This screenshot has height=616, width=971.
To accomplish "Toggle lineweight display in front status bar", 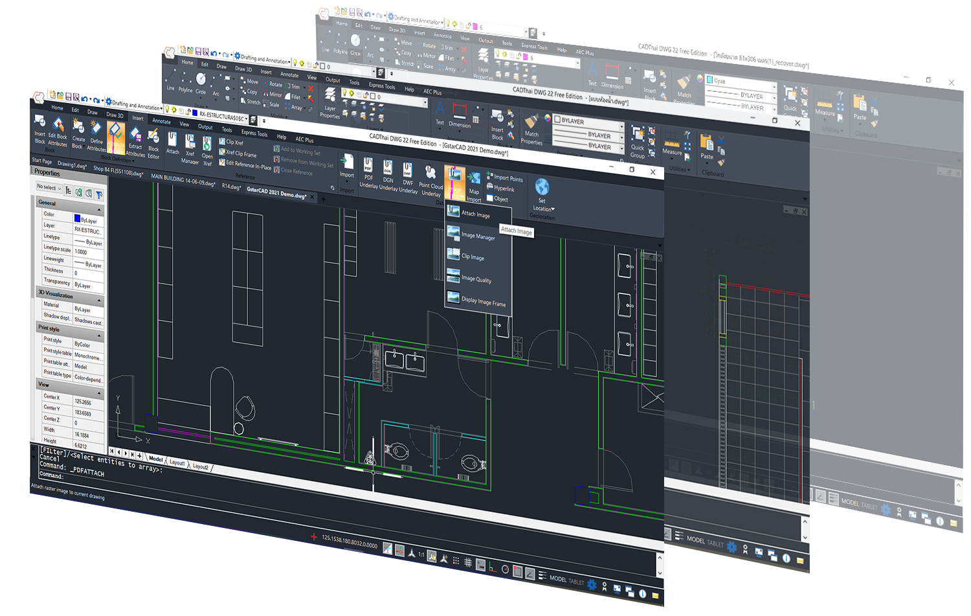I will [x=542, y=576].
